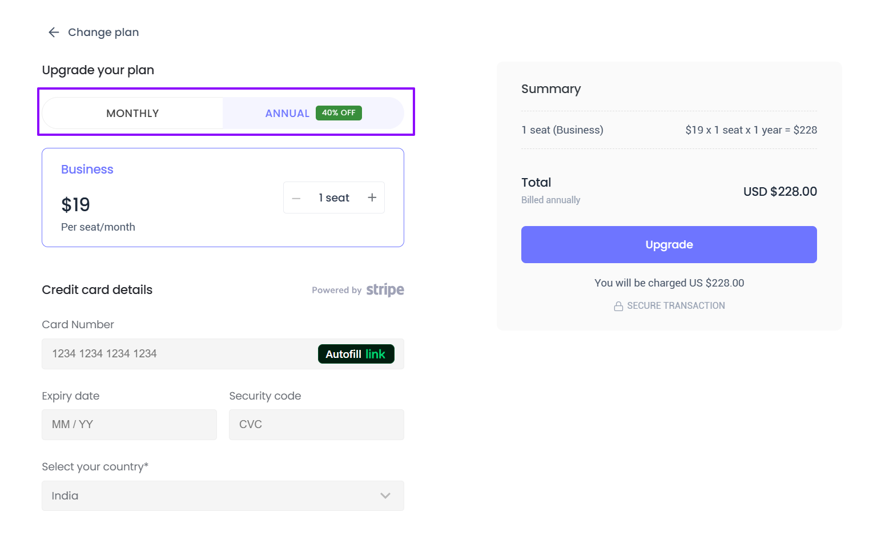
Task: Go back via Change plan link
Action: [103, 33]
